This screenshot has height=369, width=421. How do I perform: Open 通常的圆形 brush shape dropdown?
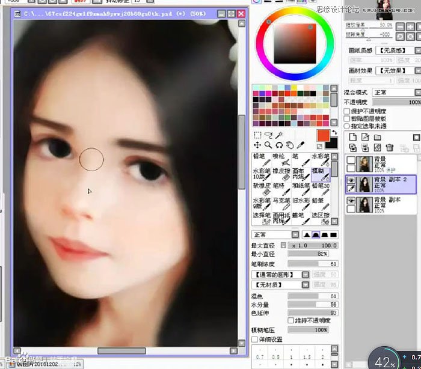pyautogui.click(x=306, y=275)
